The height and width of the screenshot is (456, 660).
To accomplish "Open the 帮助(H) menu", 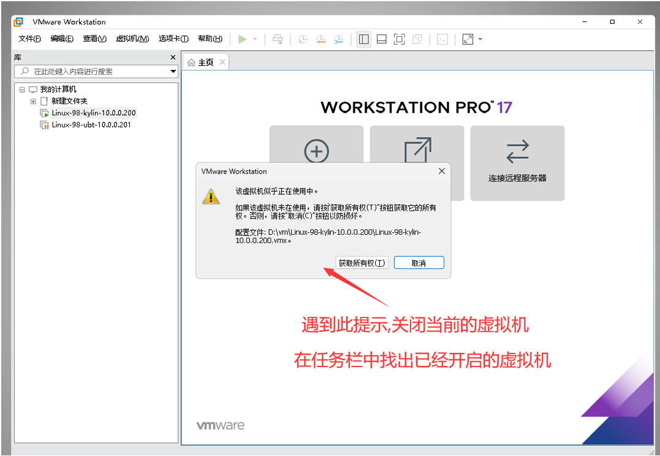I will 210,39.
